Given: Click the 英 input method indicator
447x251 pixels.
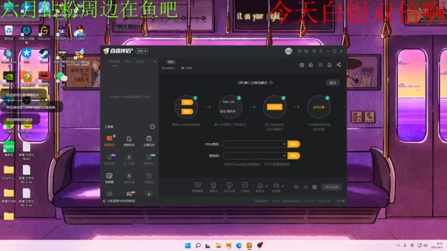Looking at the screenshot, I should 412,245.
